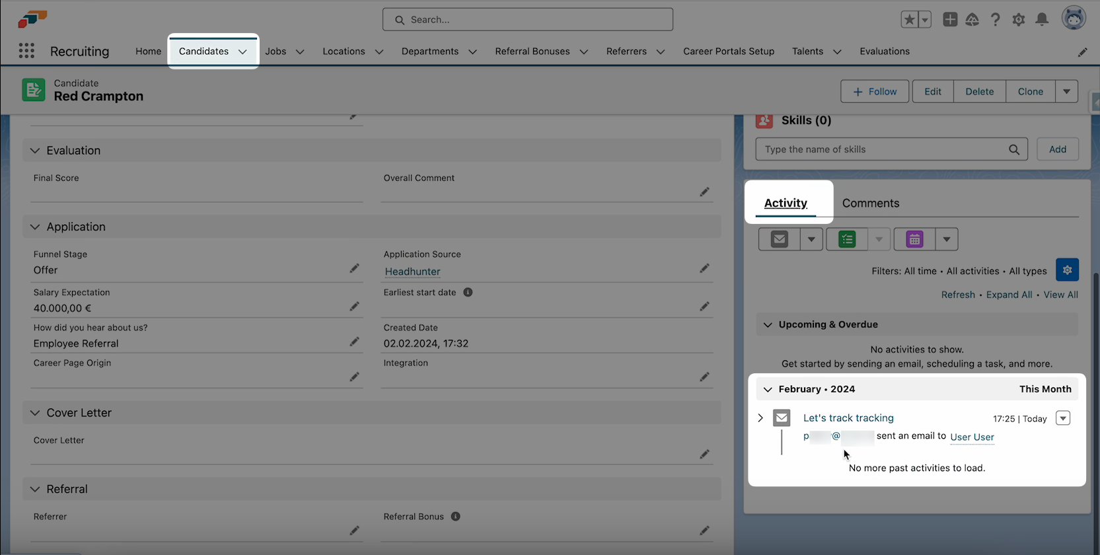Edit the Funnel Stage field pencil
This screenshot has width=1100, height=555.
point(355,268)
